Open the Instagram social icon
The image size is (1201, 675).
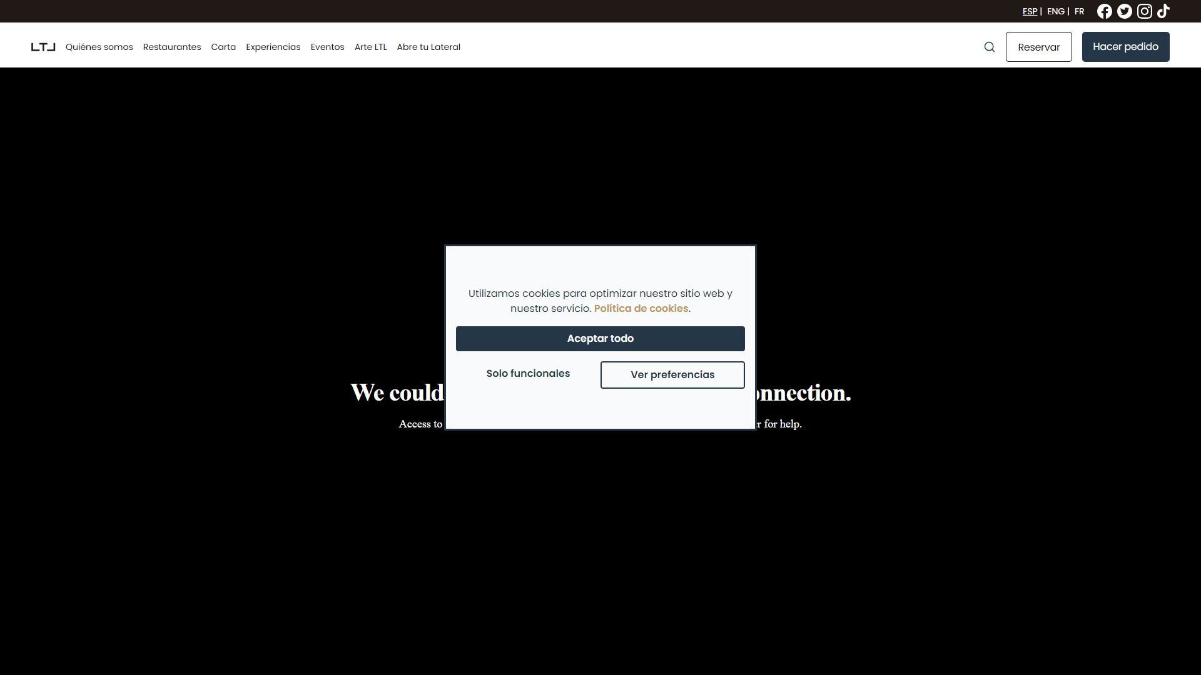[x=1145, y=11]
